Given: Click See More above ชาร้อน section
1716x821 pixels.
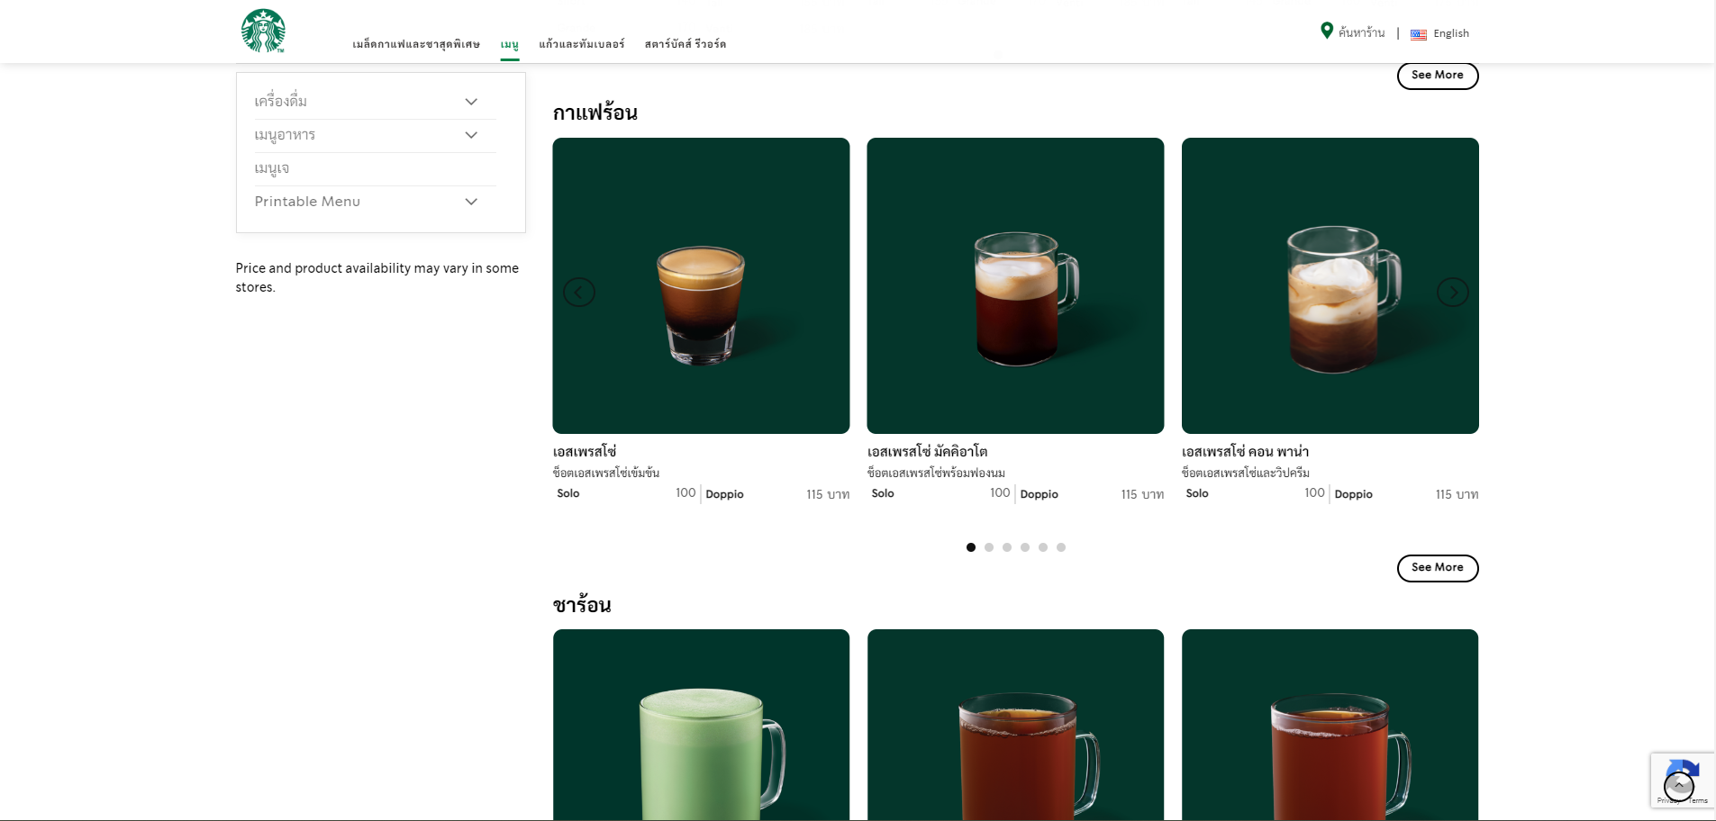Looking at the screenshot, I should coord(1438,568).
